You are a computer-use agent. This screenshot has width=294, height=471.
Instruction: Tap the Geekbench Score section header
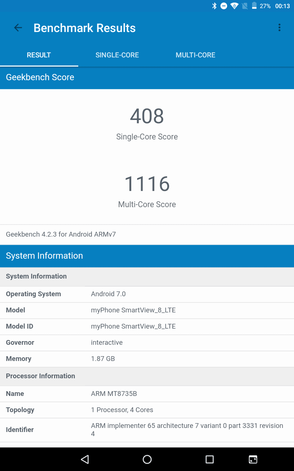(147, 77)
